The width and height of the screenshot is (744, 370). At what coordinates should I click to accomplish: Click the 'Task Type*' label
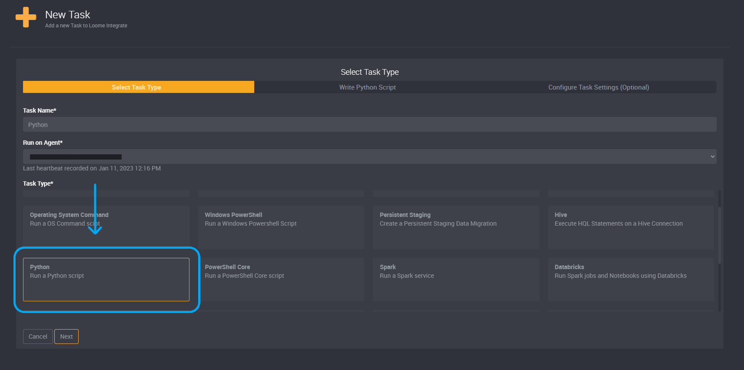point(38,183)
